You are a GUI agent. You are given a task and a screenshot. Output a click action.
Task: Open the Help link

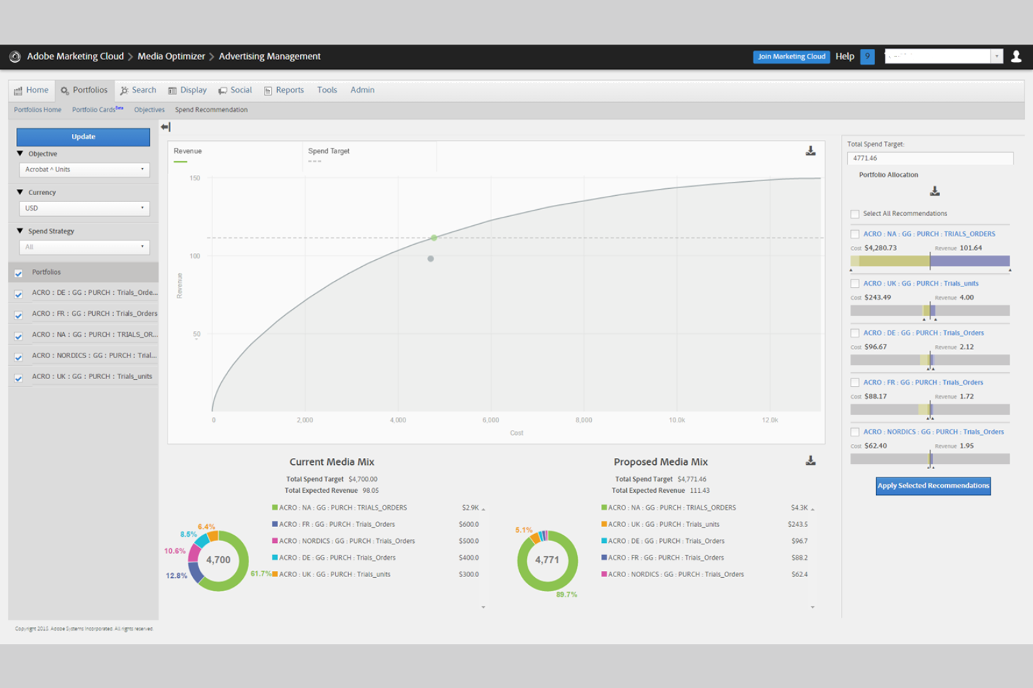coord(845,56)
